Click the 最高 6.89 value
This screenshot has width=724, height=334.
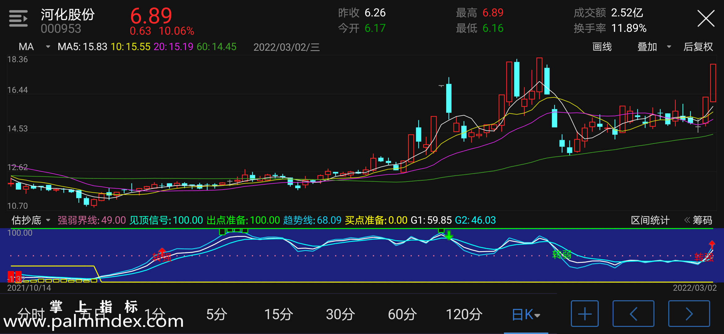click(480, 13)
